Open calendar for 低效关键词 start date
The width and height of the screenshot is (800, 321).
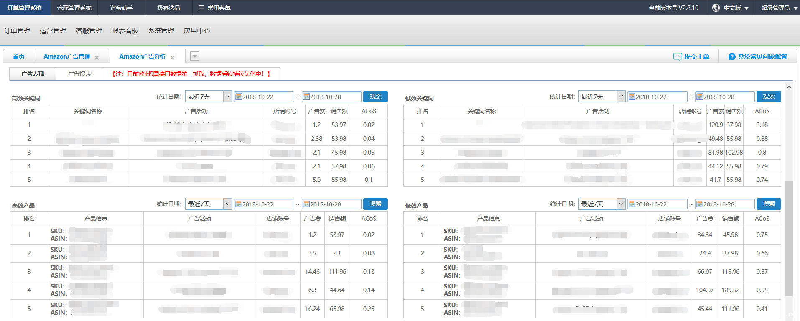tap(632, 97)
